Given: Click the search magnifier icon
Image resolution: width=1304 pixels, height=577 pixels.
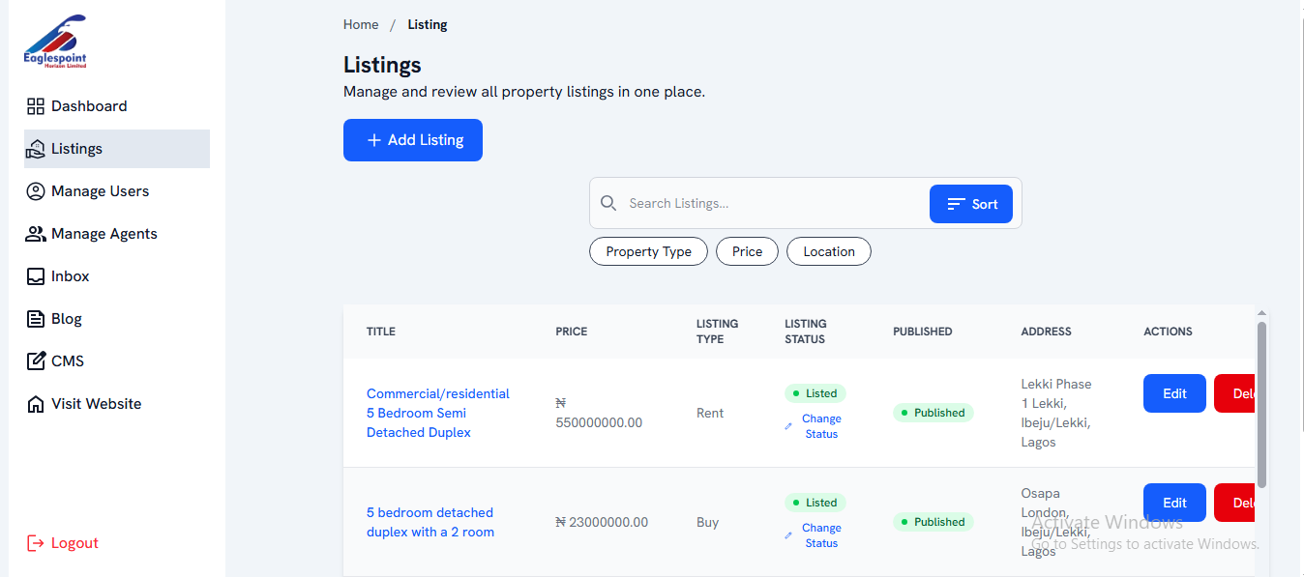Looking at the screenshot, I should pyautogui.click(x=608, y=203).
